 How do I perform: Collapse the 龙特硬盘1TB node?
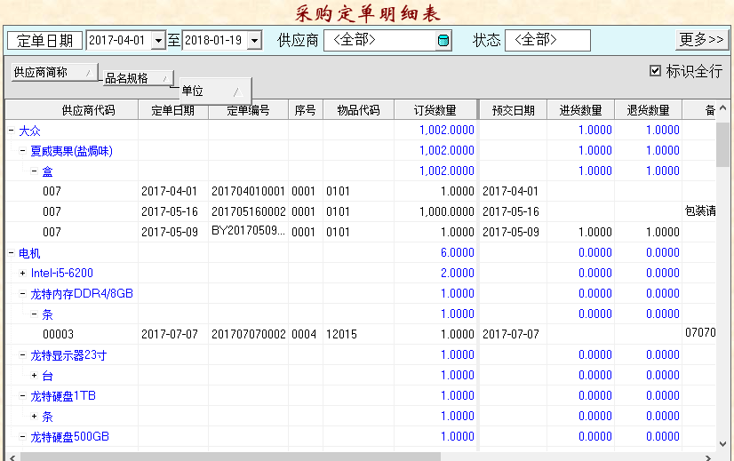[x=22, y=396]
